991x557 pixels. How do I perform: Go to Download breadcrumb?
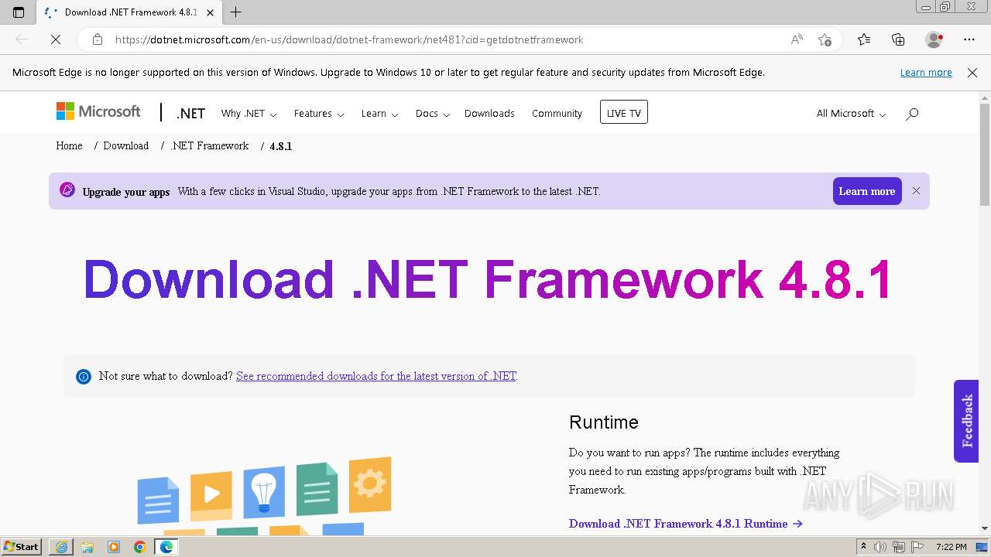pyautogui.click(x=125, y=145)
